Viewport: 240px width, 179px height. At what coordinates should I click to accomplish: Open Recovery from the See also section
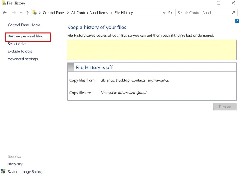click(15, 164)
